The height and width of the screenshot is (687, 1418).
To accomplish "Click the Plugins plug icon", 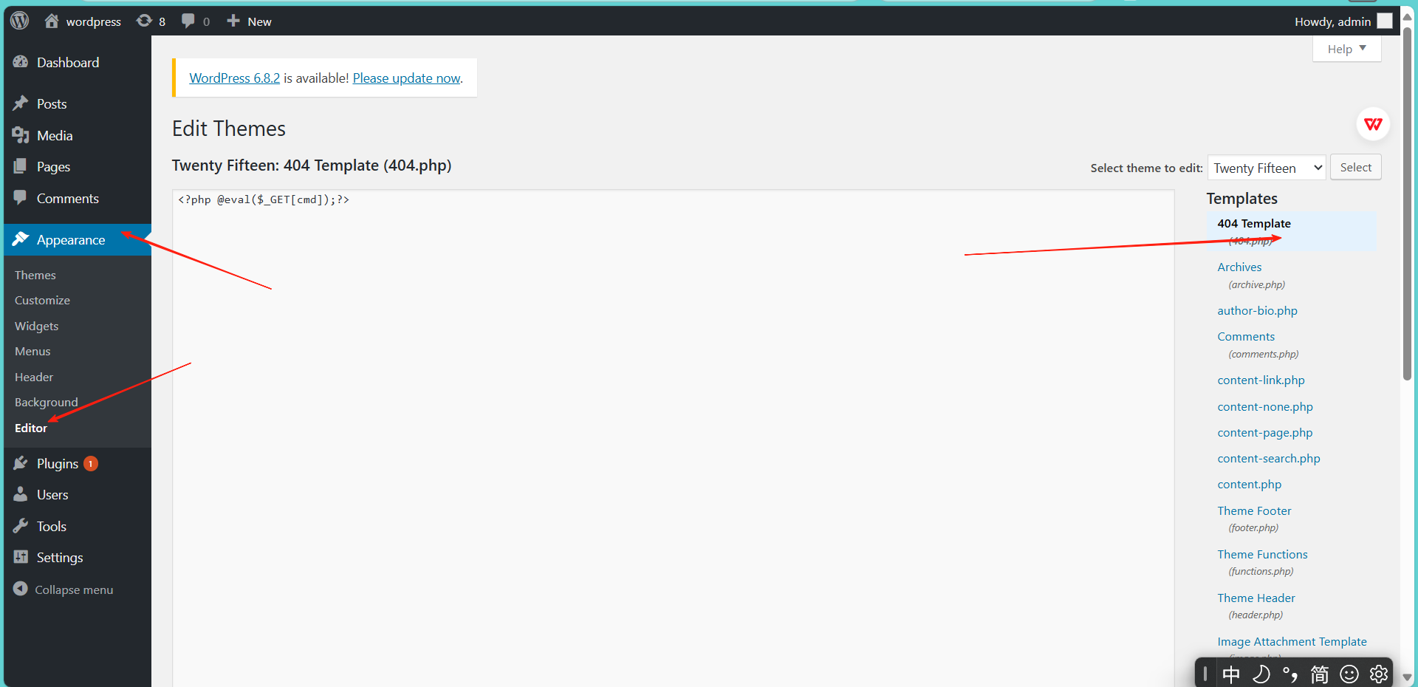I will (x=21, y=463).
